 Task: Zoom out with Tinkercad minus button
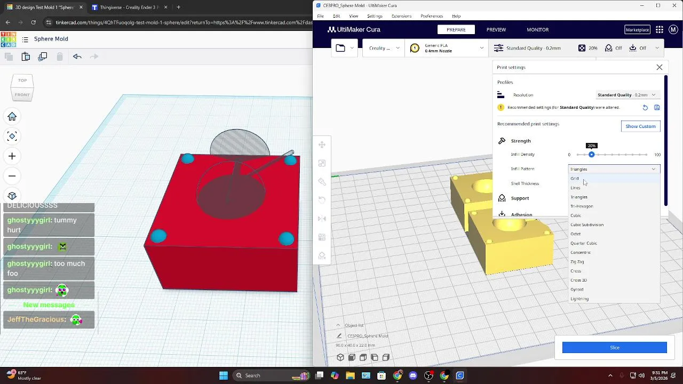[x=12, y=176]
